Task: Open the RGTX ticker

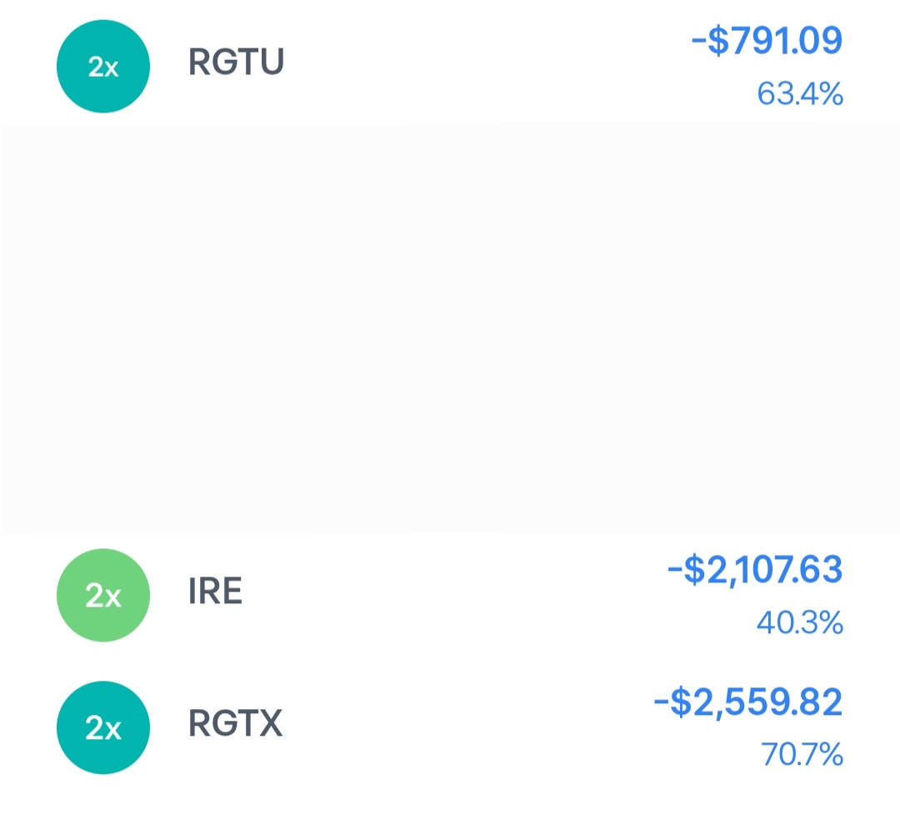Action: click(235, 722)
